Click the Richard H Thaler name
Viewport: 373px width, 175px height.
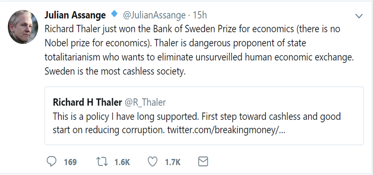click(x=87, y=102)
